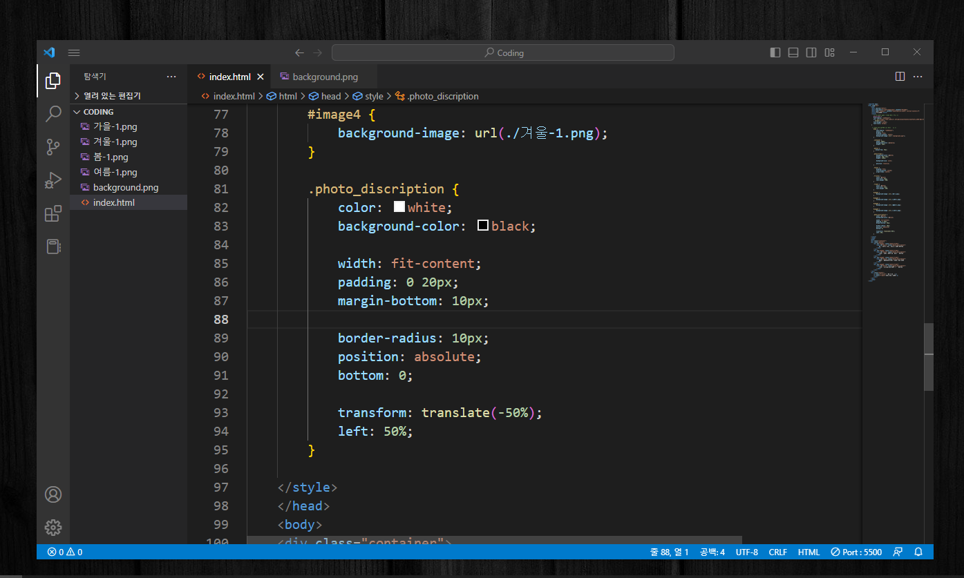
Task: Open 겨울-1.png in the explorer
Action: 129,142
